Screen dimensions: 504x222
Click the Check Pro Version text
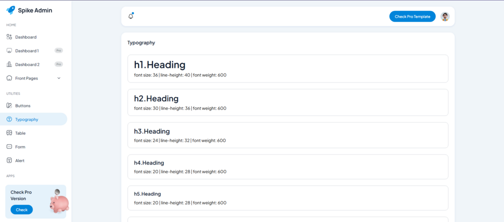pos(21,195)
